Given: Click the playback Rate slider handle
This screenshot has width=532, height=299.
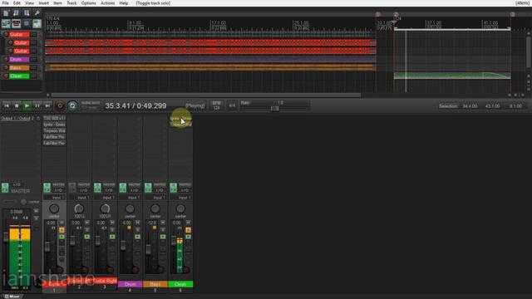Looking at the screenshot, I should (x=275, y=109).
